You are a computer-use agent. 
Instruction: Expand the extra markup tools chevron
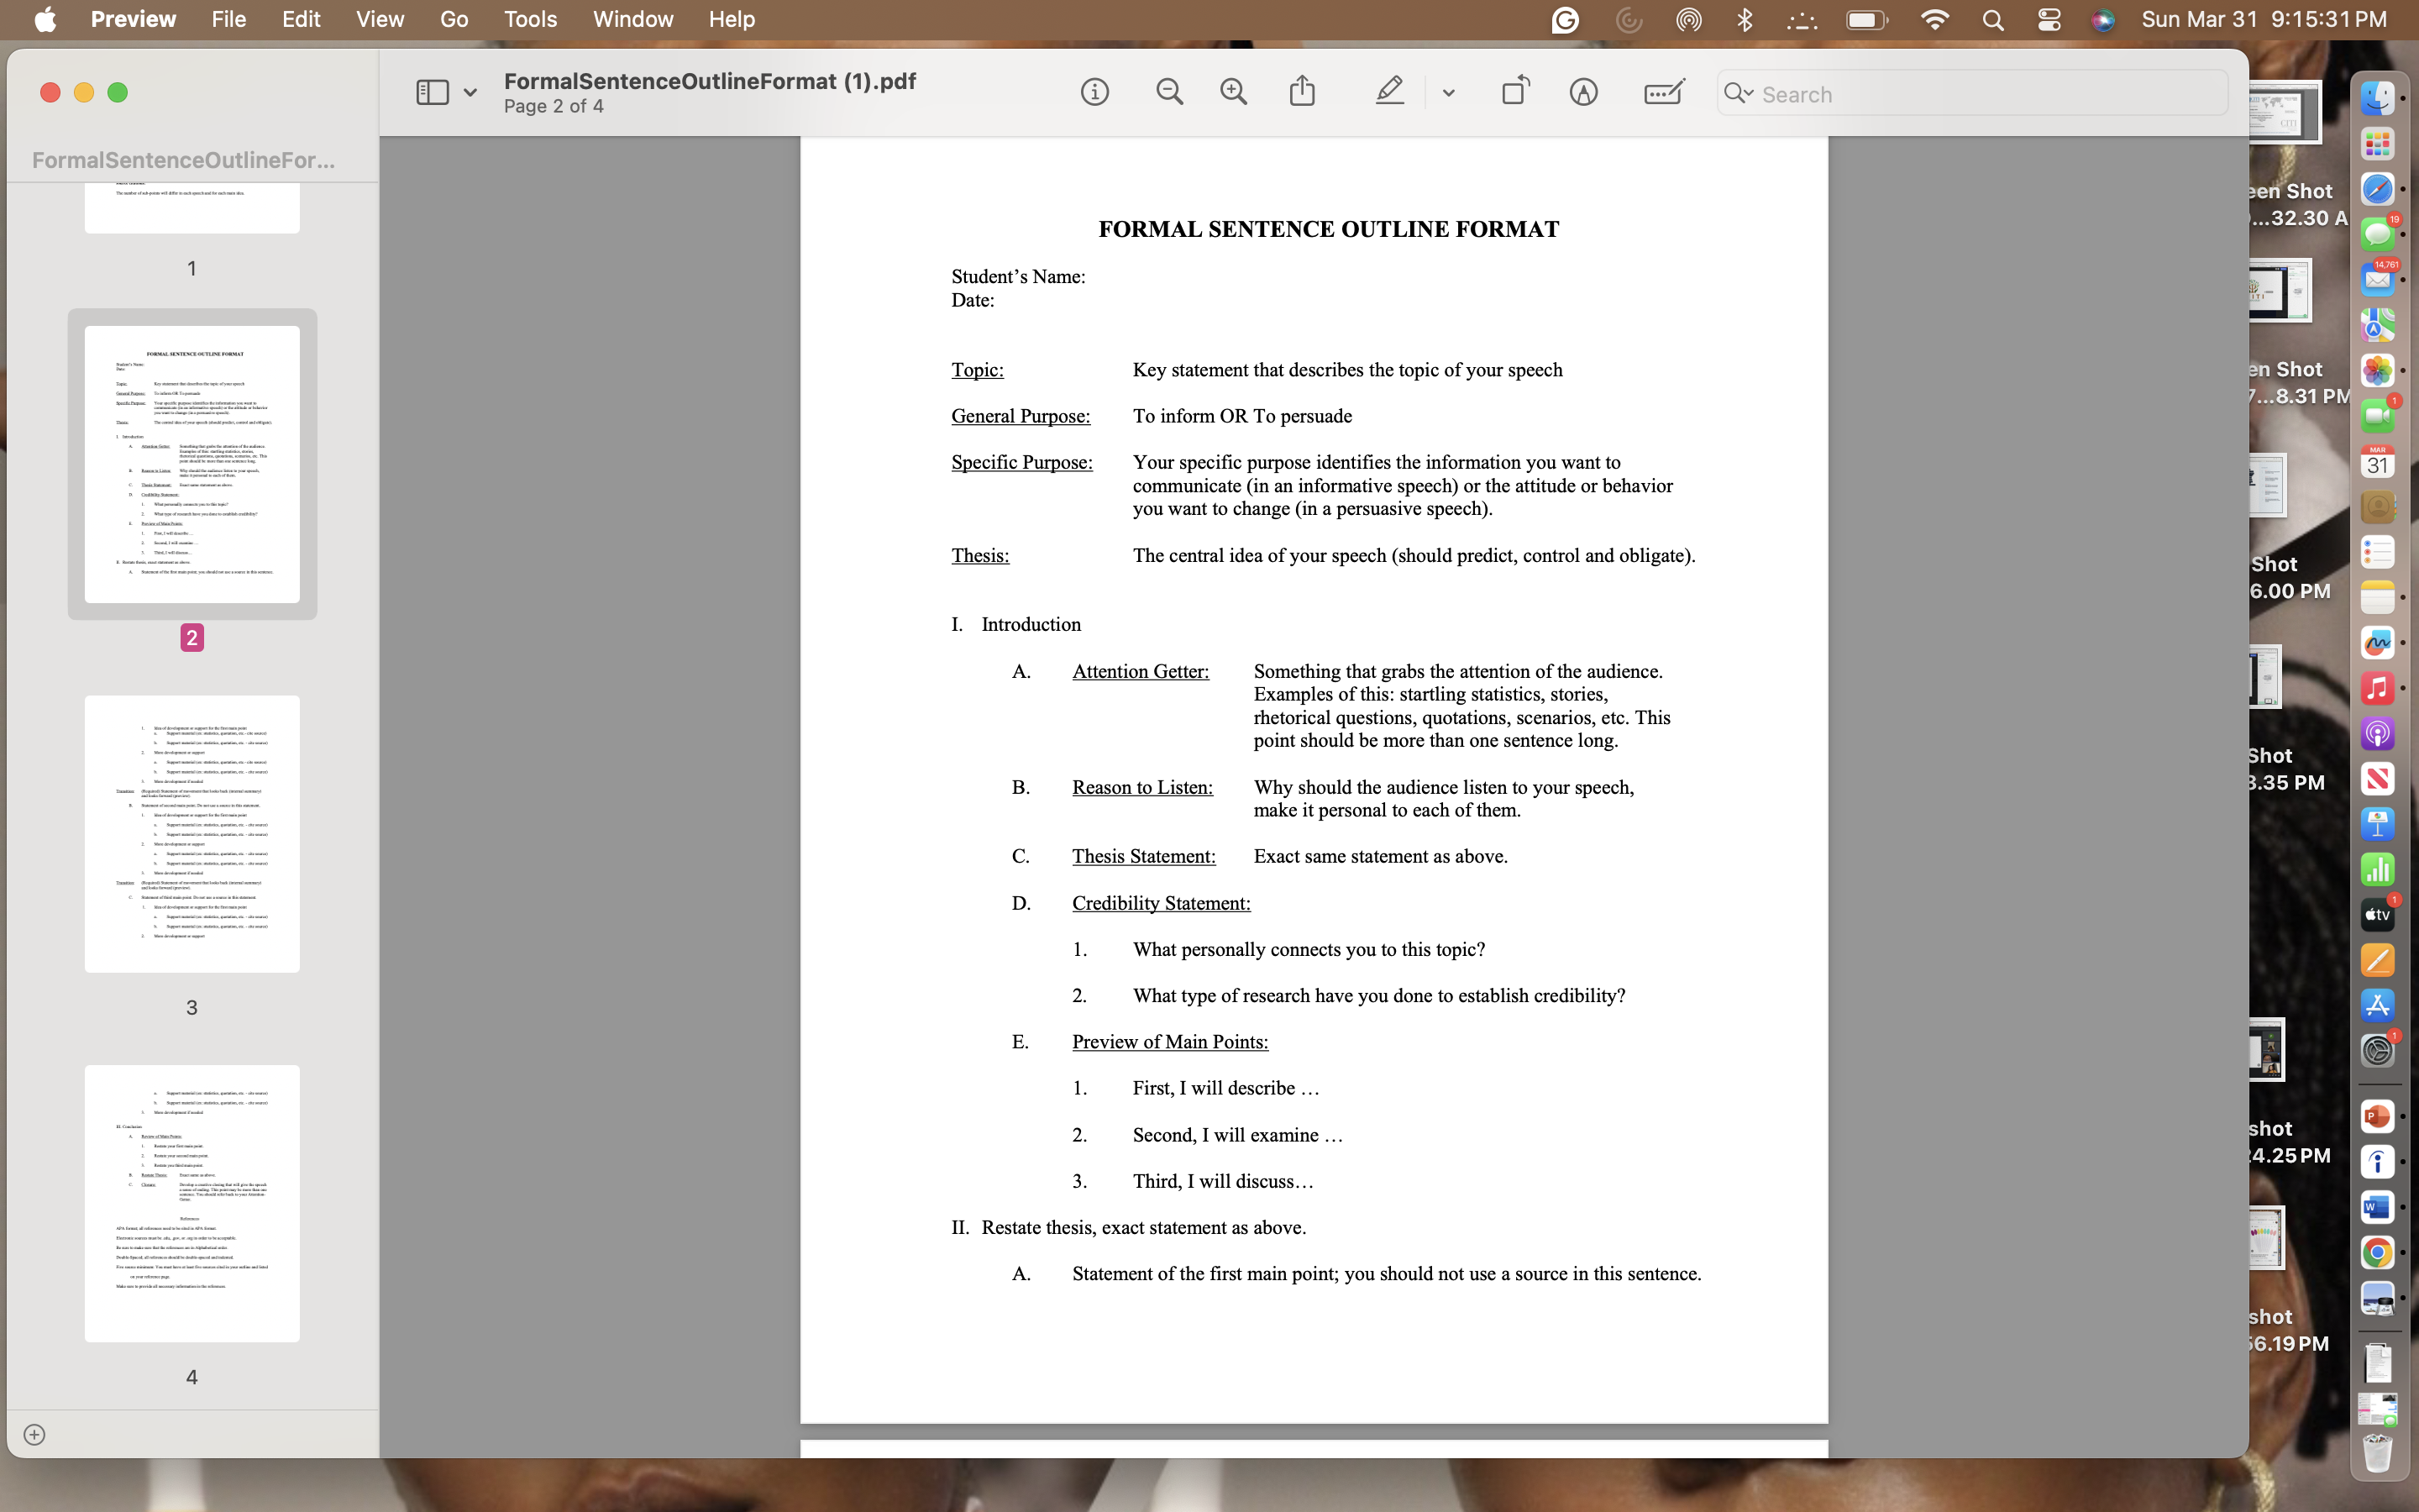tap(1448, 93)
